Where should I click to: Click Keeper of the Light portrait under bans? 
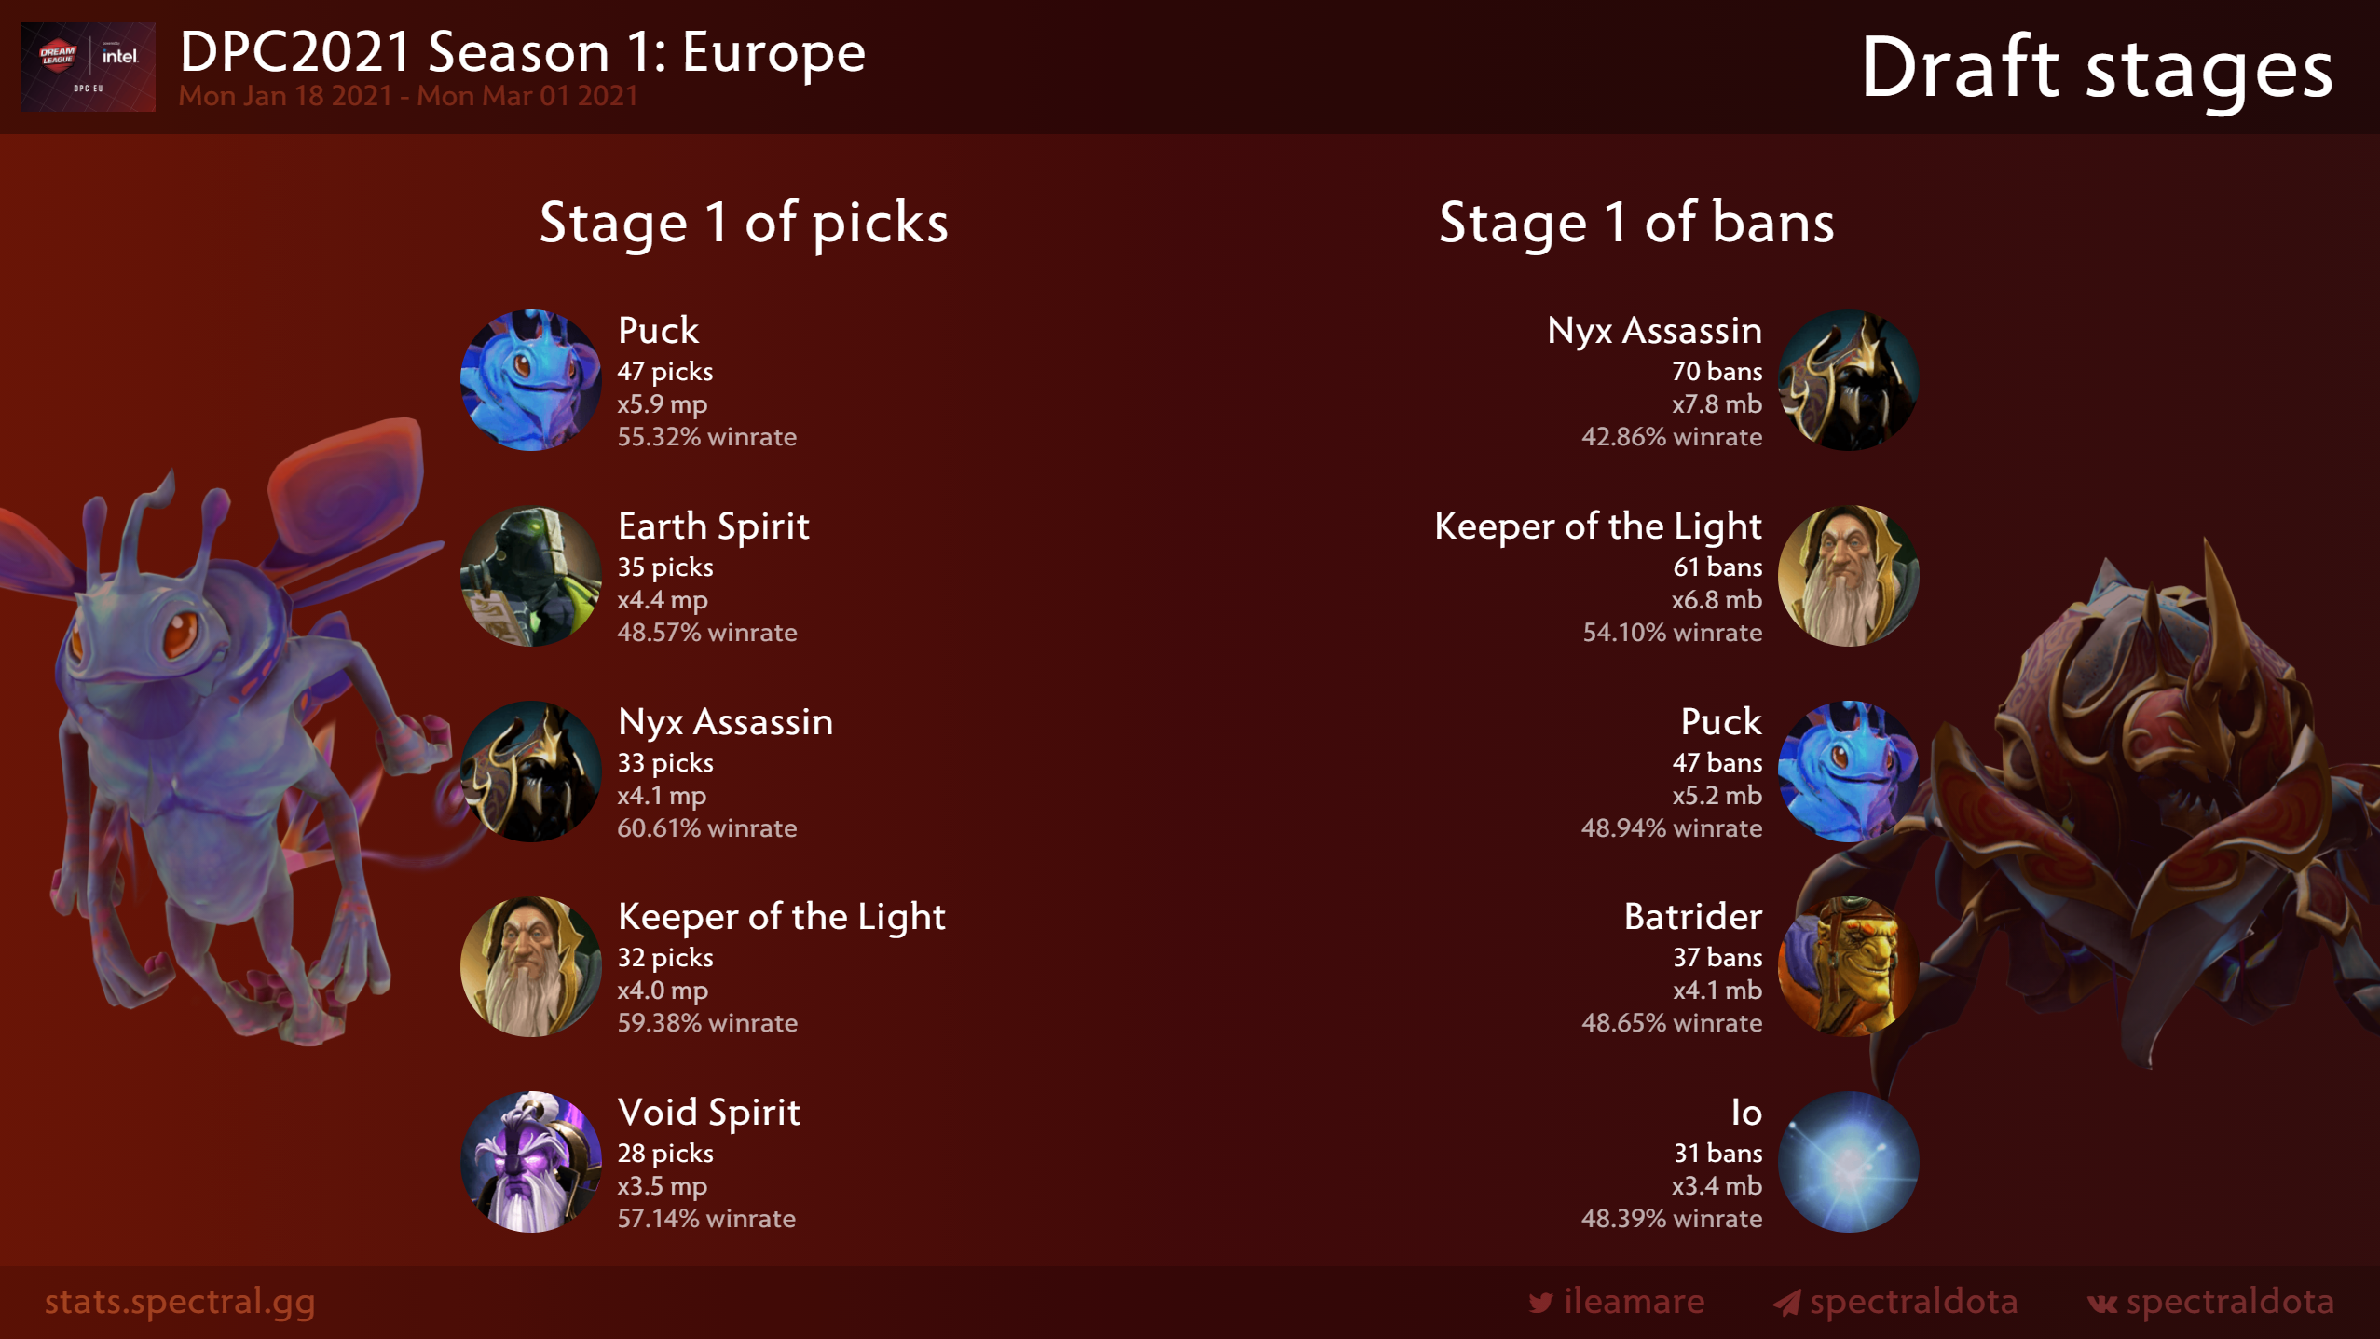coord(1849,576)
